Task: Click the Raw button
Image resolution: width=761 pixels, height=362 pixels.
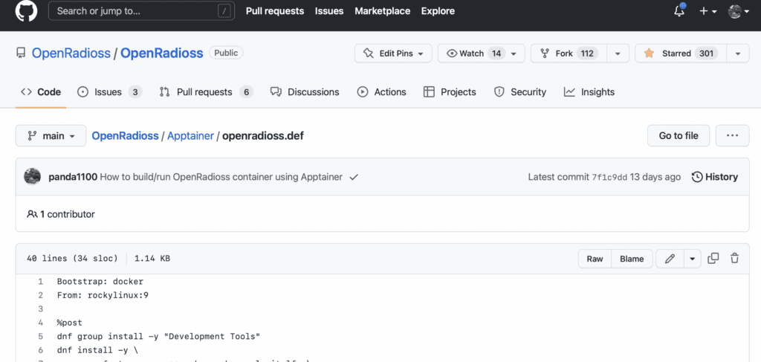Action: pos(595,259)
